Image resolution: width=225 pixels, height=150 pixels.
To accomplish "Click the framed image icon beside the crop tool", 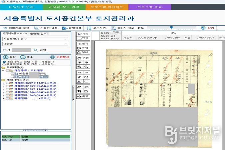I will click(86, 91).
